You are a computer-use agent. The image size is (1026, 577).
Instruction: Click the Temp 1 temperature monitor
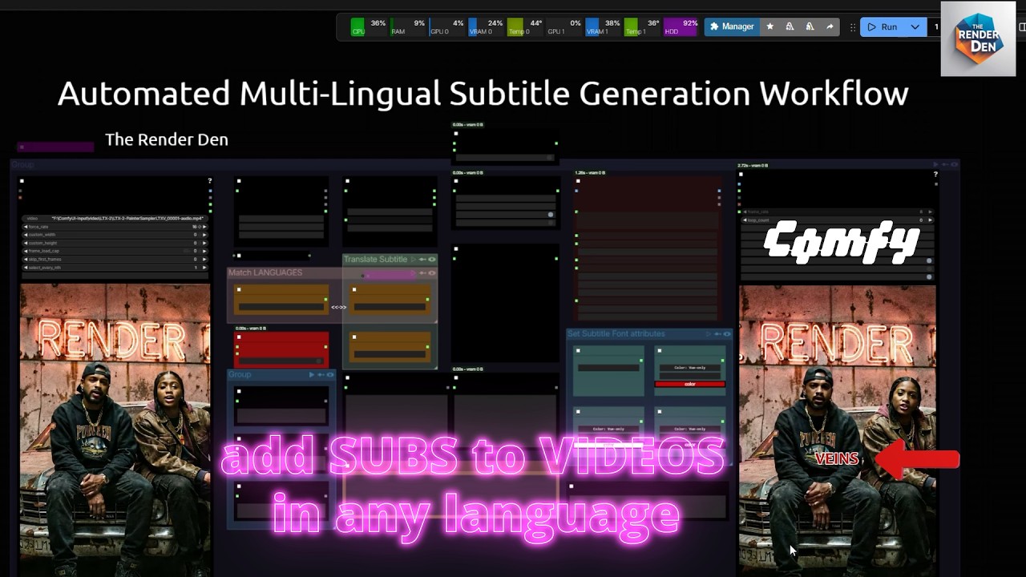[x=642, y=27]
